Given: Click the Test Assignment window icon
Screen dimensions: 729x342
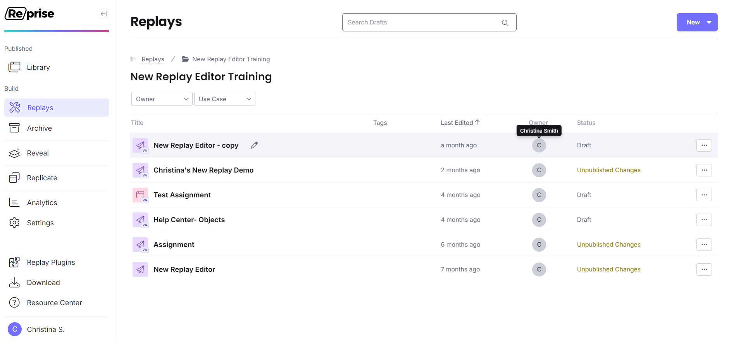Looking at the screenshot, I should [x=140, y=195].
